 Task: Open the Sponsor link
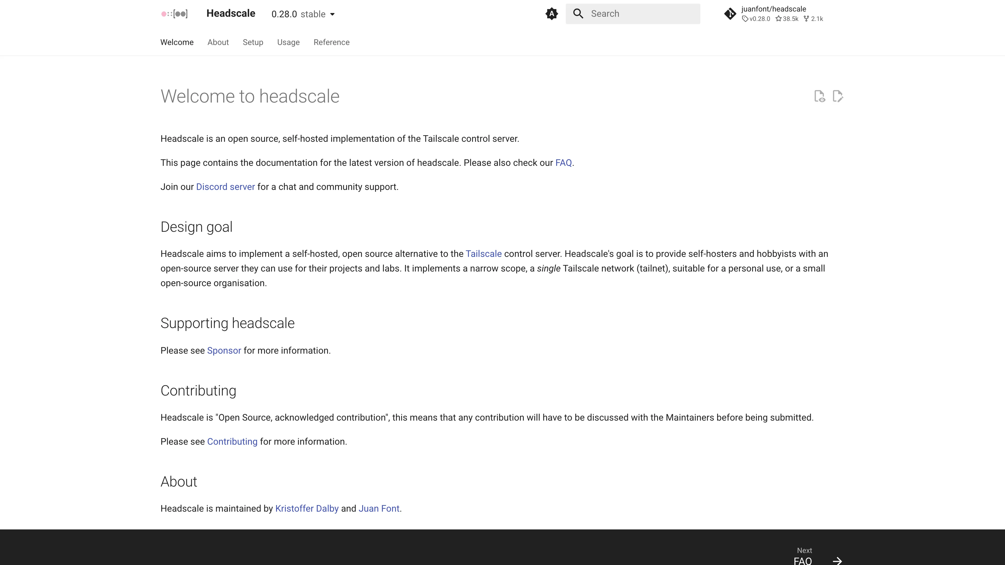224,351
